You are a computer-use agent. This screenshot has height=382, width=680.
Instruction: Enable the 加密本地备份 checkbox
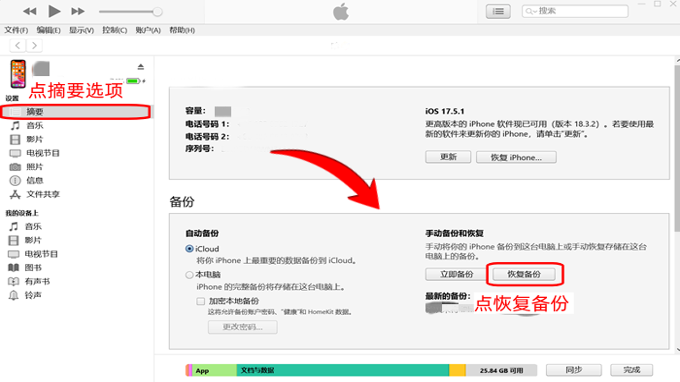pyautogui.click(x=201, y=301)
